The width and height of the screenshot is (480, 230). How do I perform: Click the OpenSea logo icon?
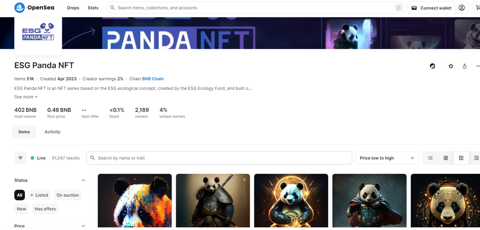point(19,8)
